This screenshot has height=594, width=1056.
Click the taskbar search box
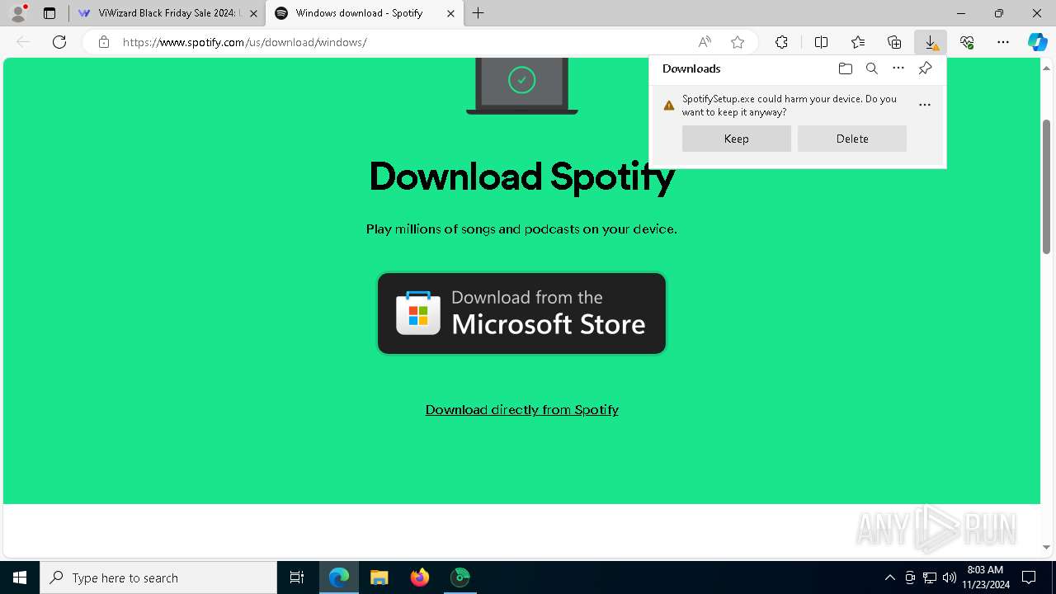158,577
